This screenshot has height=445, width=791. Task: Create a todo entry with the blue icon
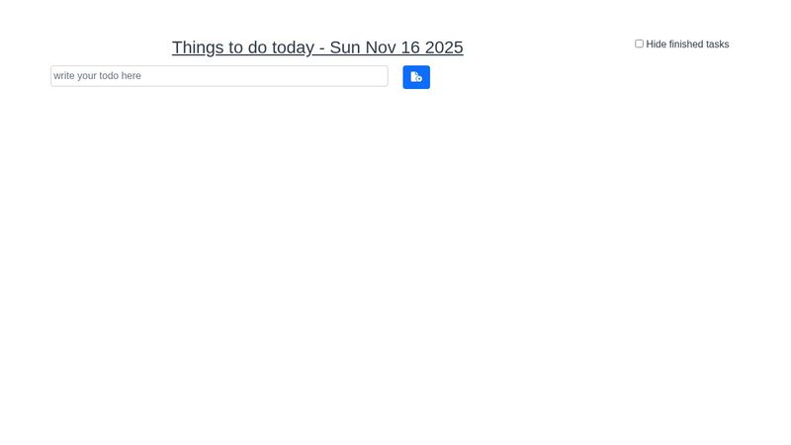[416, 77]
